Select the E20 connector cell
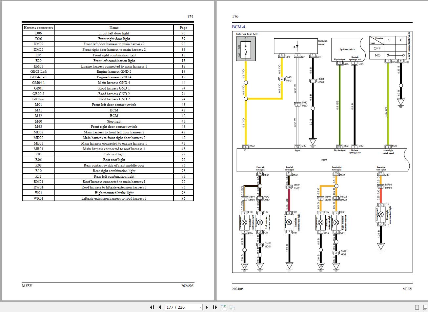This screenshot has height=312, width=428. pyautogui.click(x=38, y=61)
